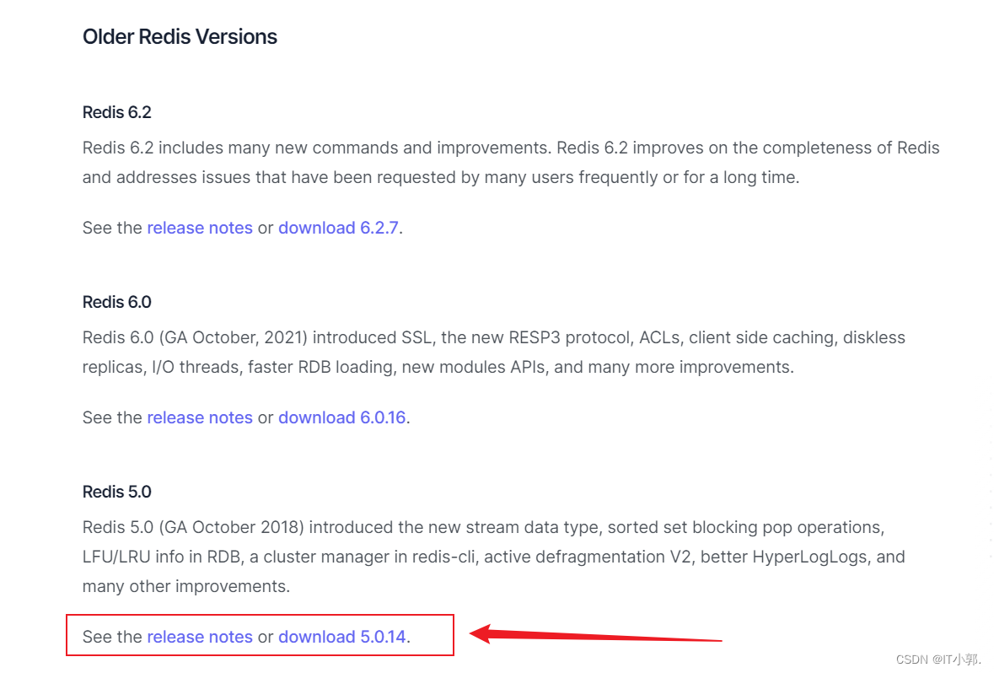
Task: Click "See the" text before 6.0 release notes
Action: (x=112, y=417)
